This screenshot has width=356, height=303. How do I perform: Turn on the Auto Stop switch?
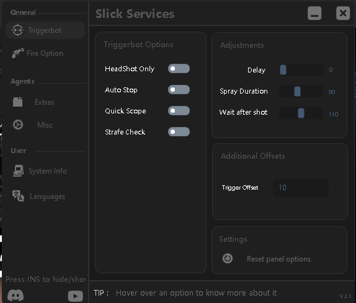pos(179,90)
